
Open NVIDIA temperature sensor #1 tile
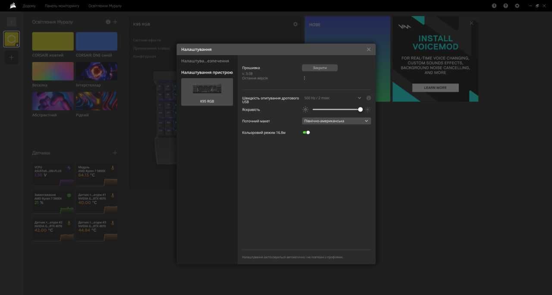coord(97,202)
